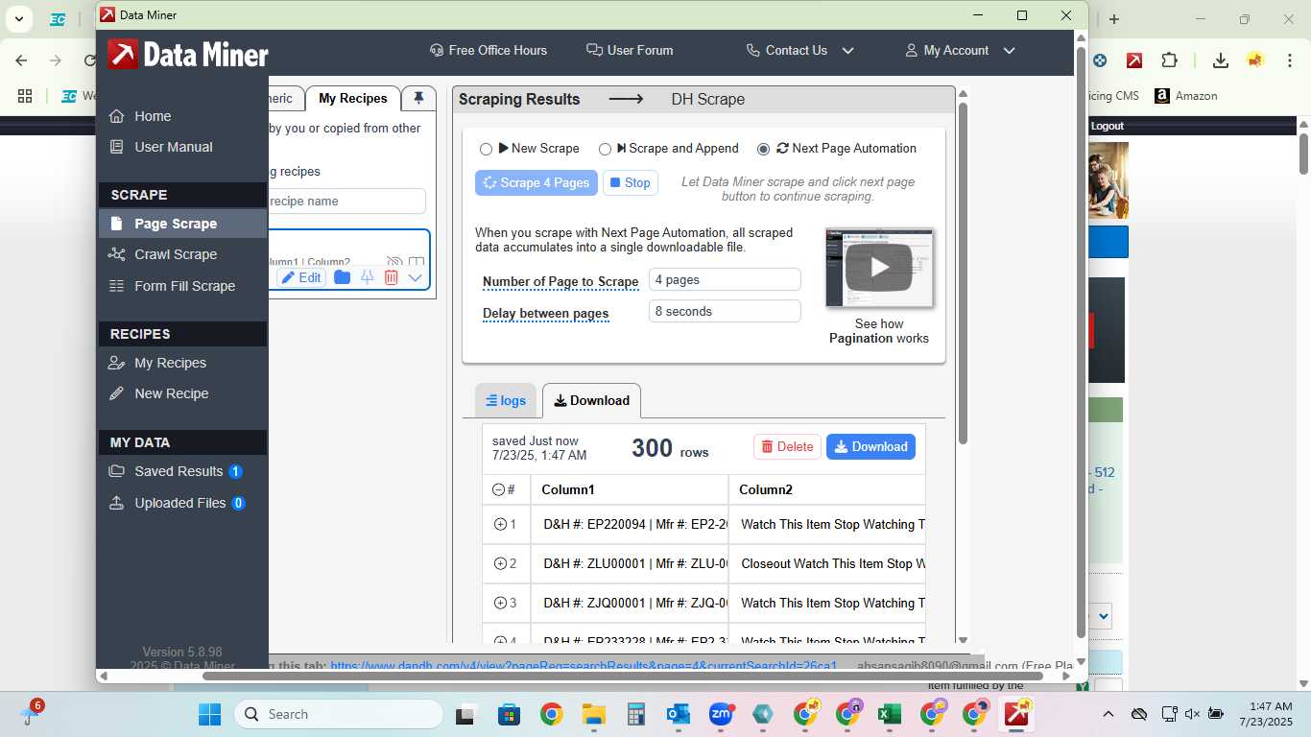The height and width of the screenshot is (737, 1311).
Task: Open Amazon bookmark in Chrome
Action: (1186, 96)
